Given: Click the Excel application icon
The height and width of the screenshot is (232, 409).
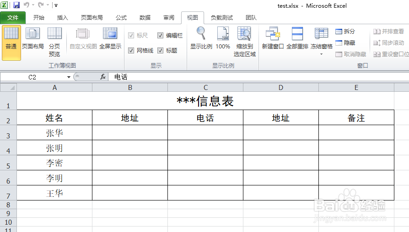Looking at the screenshot, I should (x=5, y=5).
